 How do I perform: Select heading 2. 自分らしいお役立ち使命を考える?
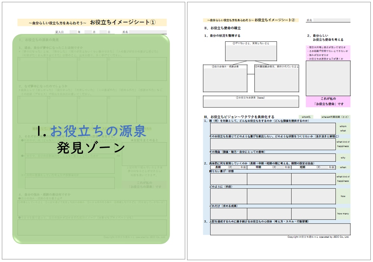click(x=325, y=38)
